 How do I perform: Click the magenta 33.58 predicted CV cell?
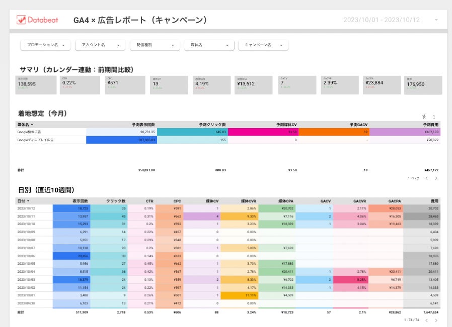click(263, 132)
